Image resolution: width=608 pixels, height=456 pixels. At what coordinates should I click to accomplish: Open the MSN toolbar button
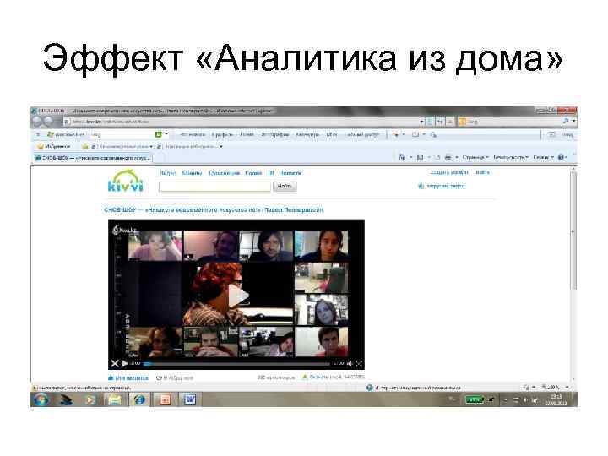click(x=332, y=134)
